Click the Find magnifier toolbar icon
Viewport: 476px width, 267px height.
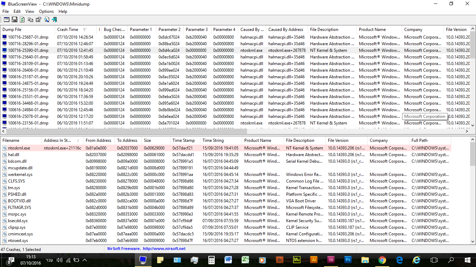47,19
